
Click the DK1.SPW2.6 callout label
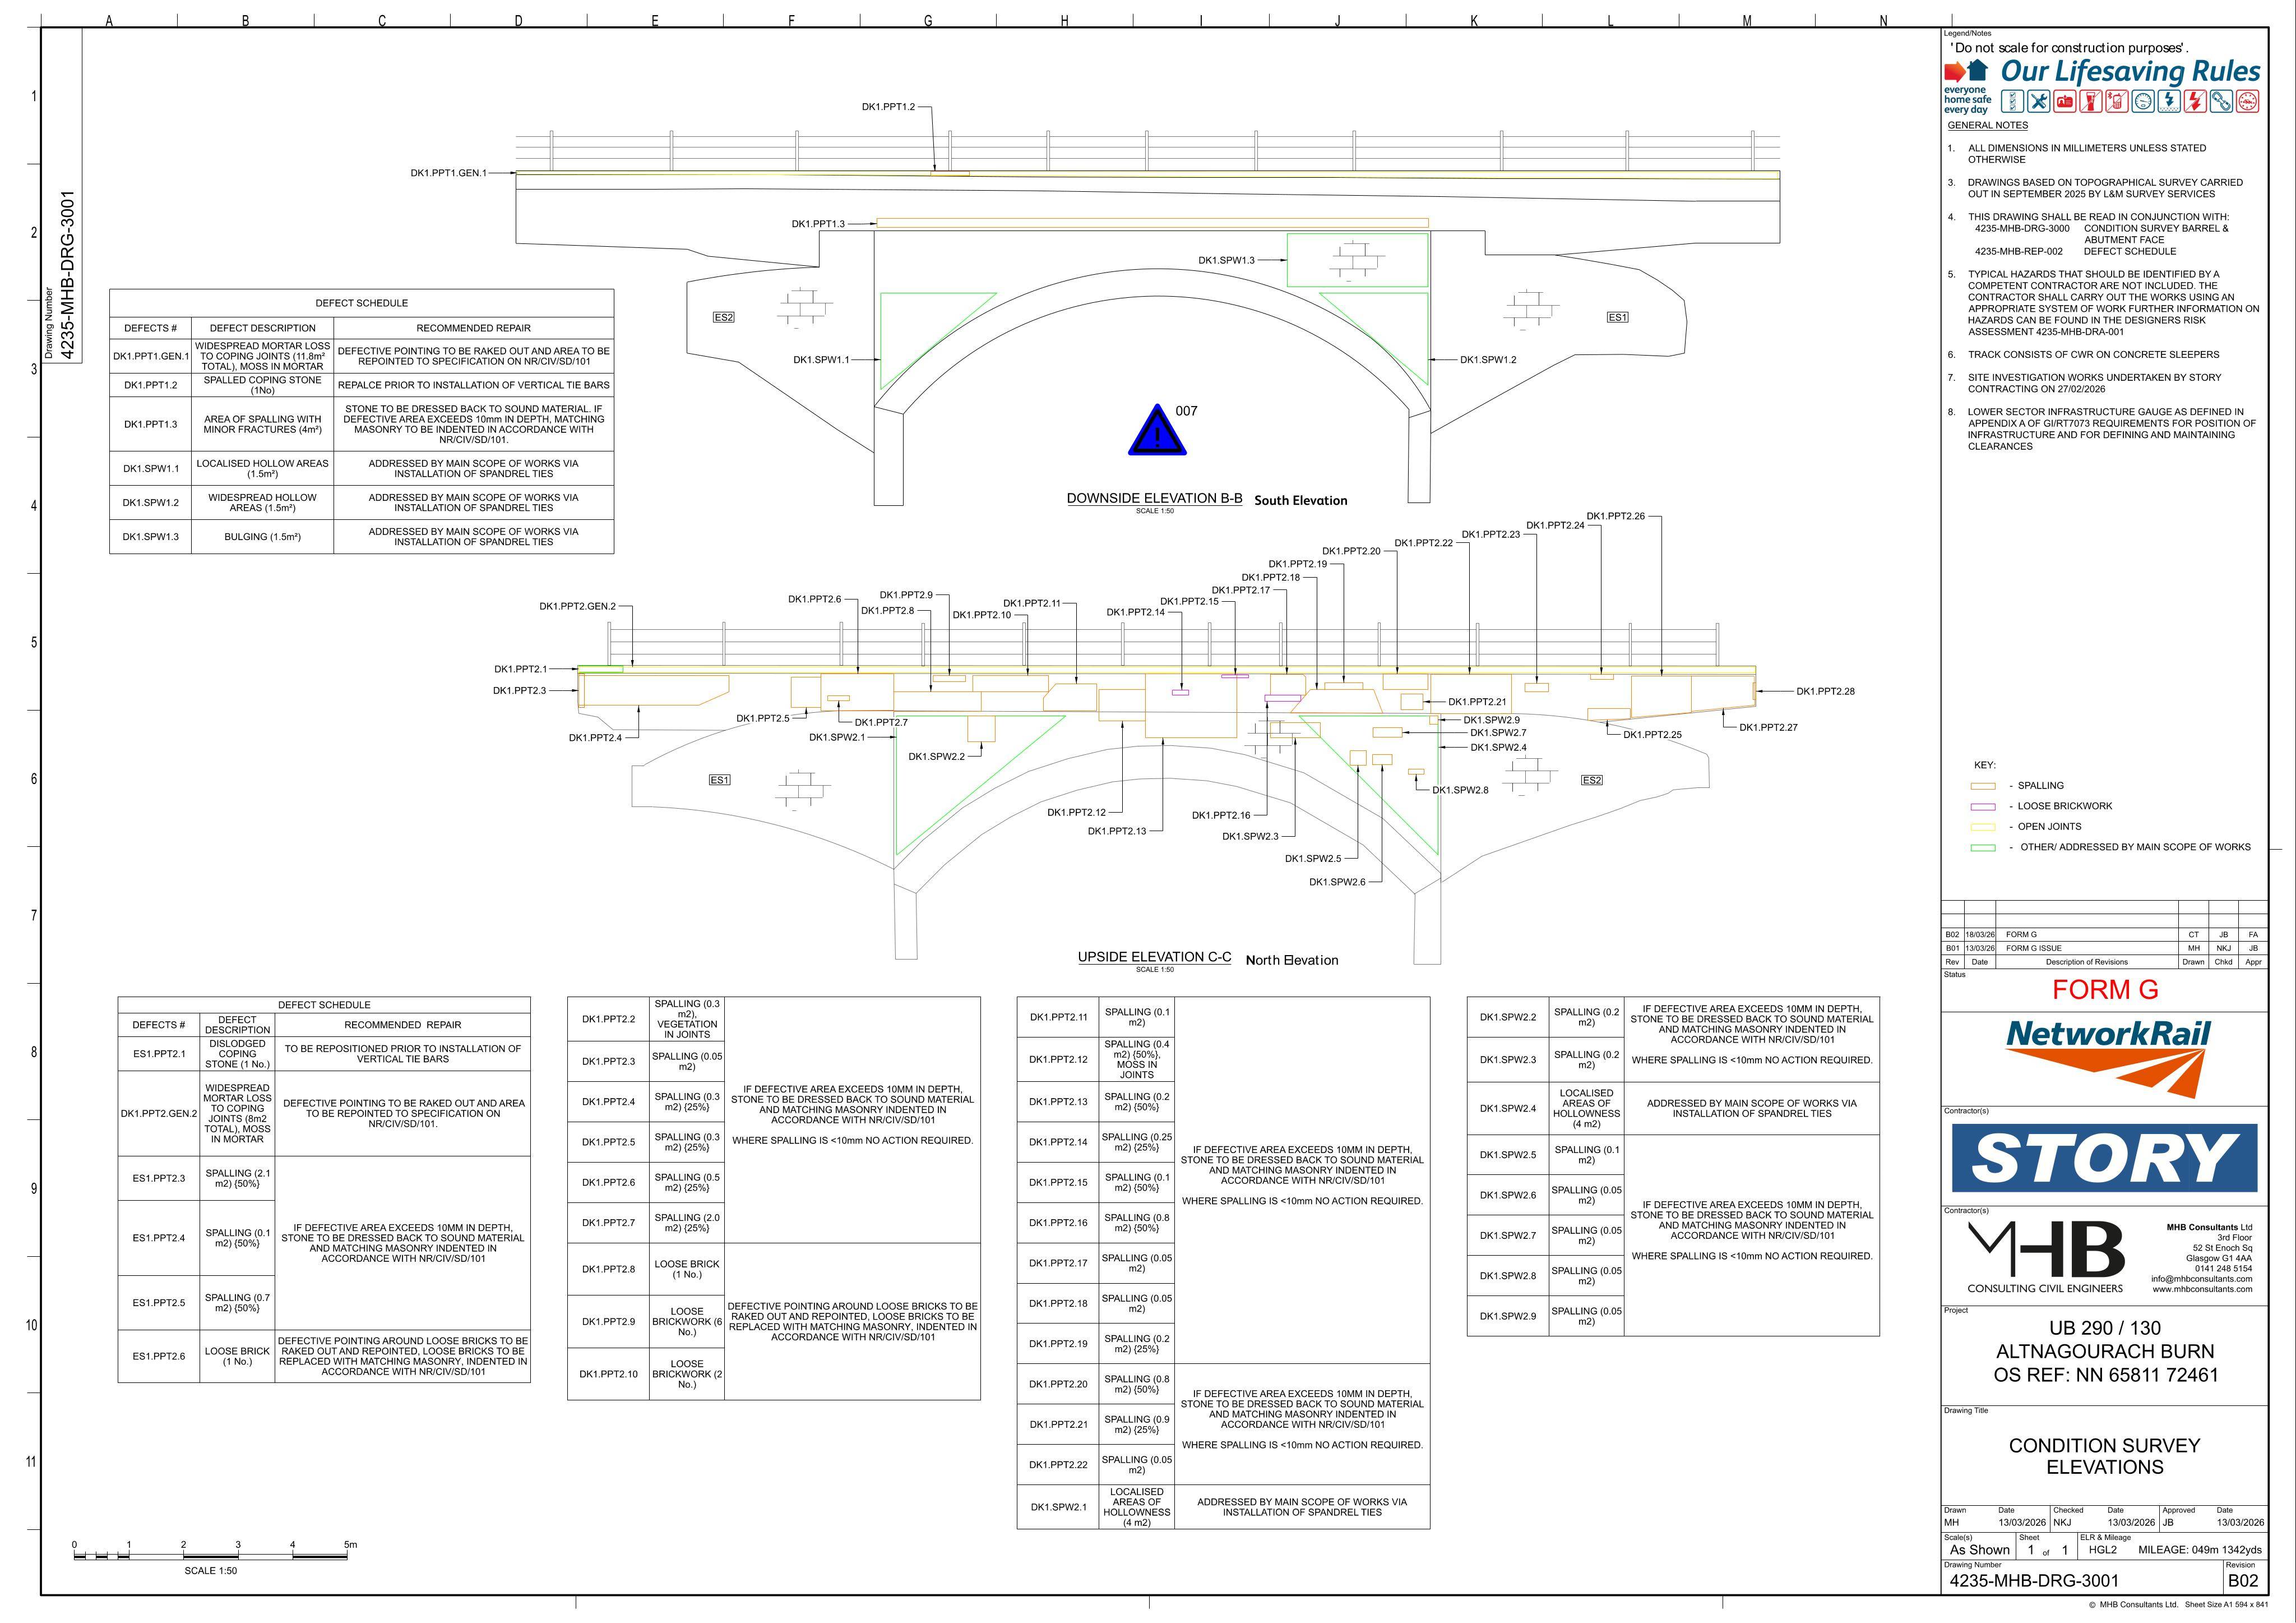pos(1337,882)
